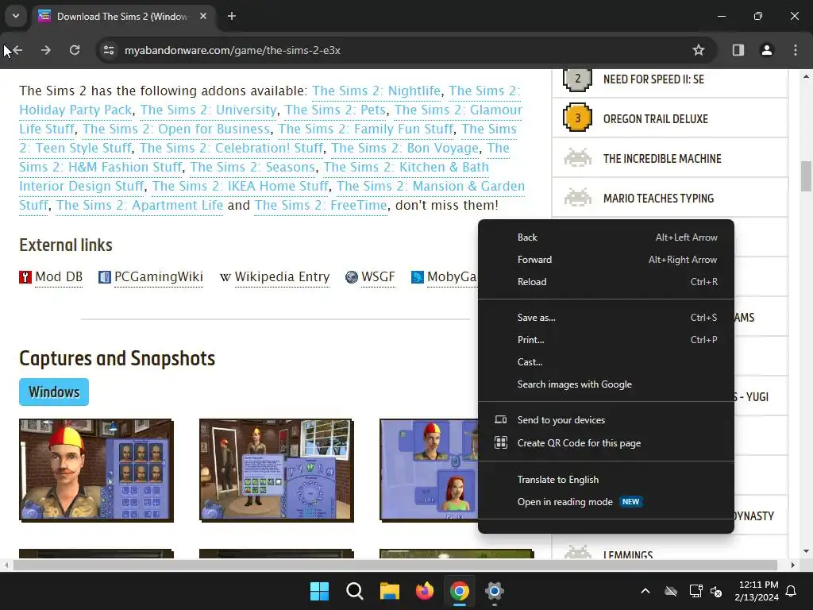Click the gold rank 3 badge icon
Image resolution: width=813 pixels, height=610 pixels.
pos(578,118)
